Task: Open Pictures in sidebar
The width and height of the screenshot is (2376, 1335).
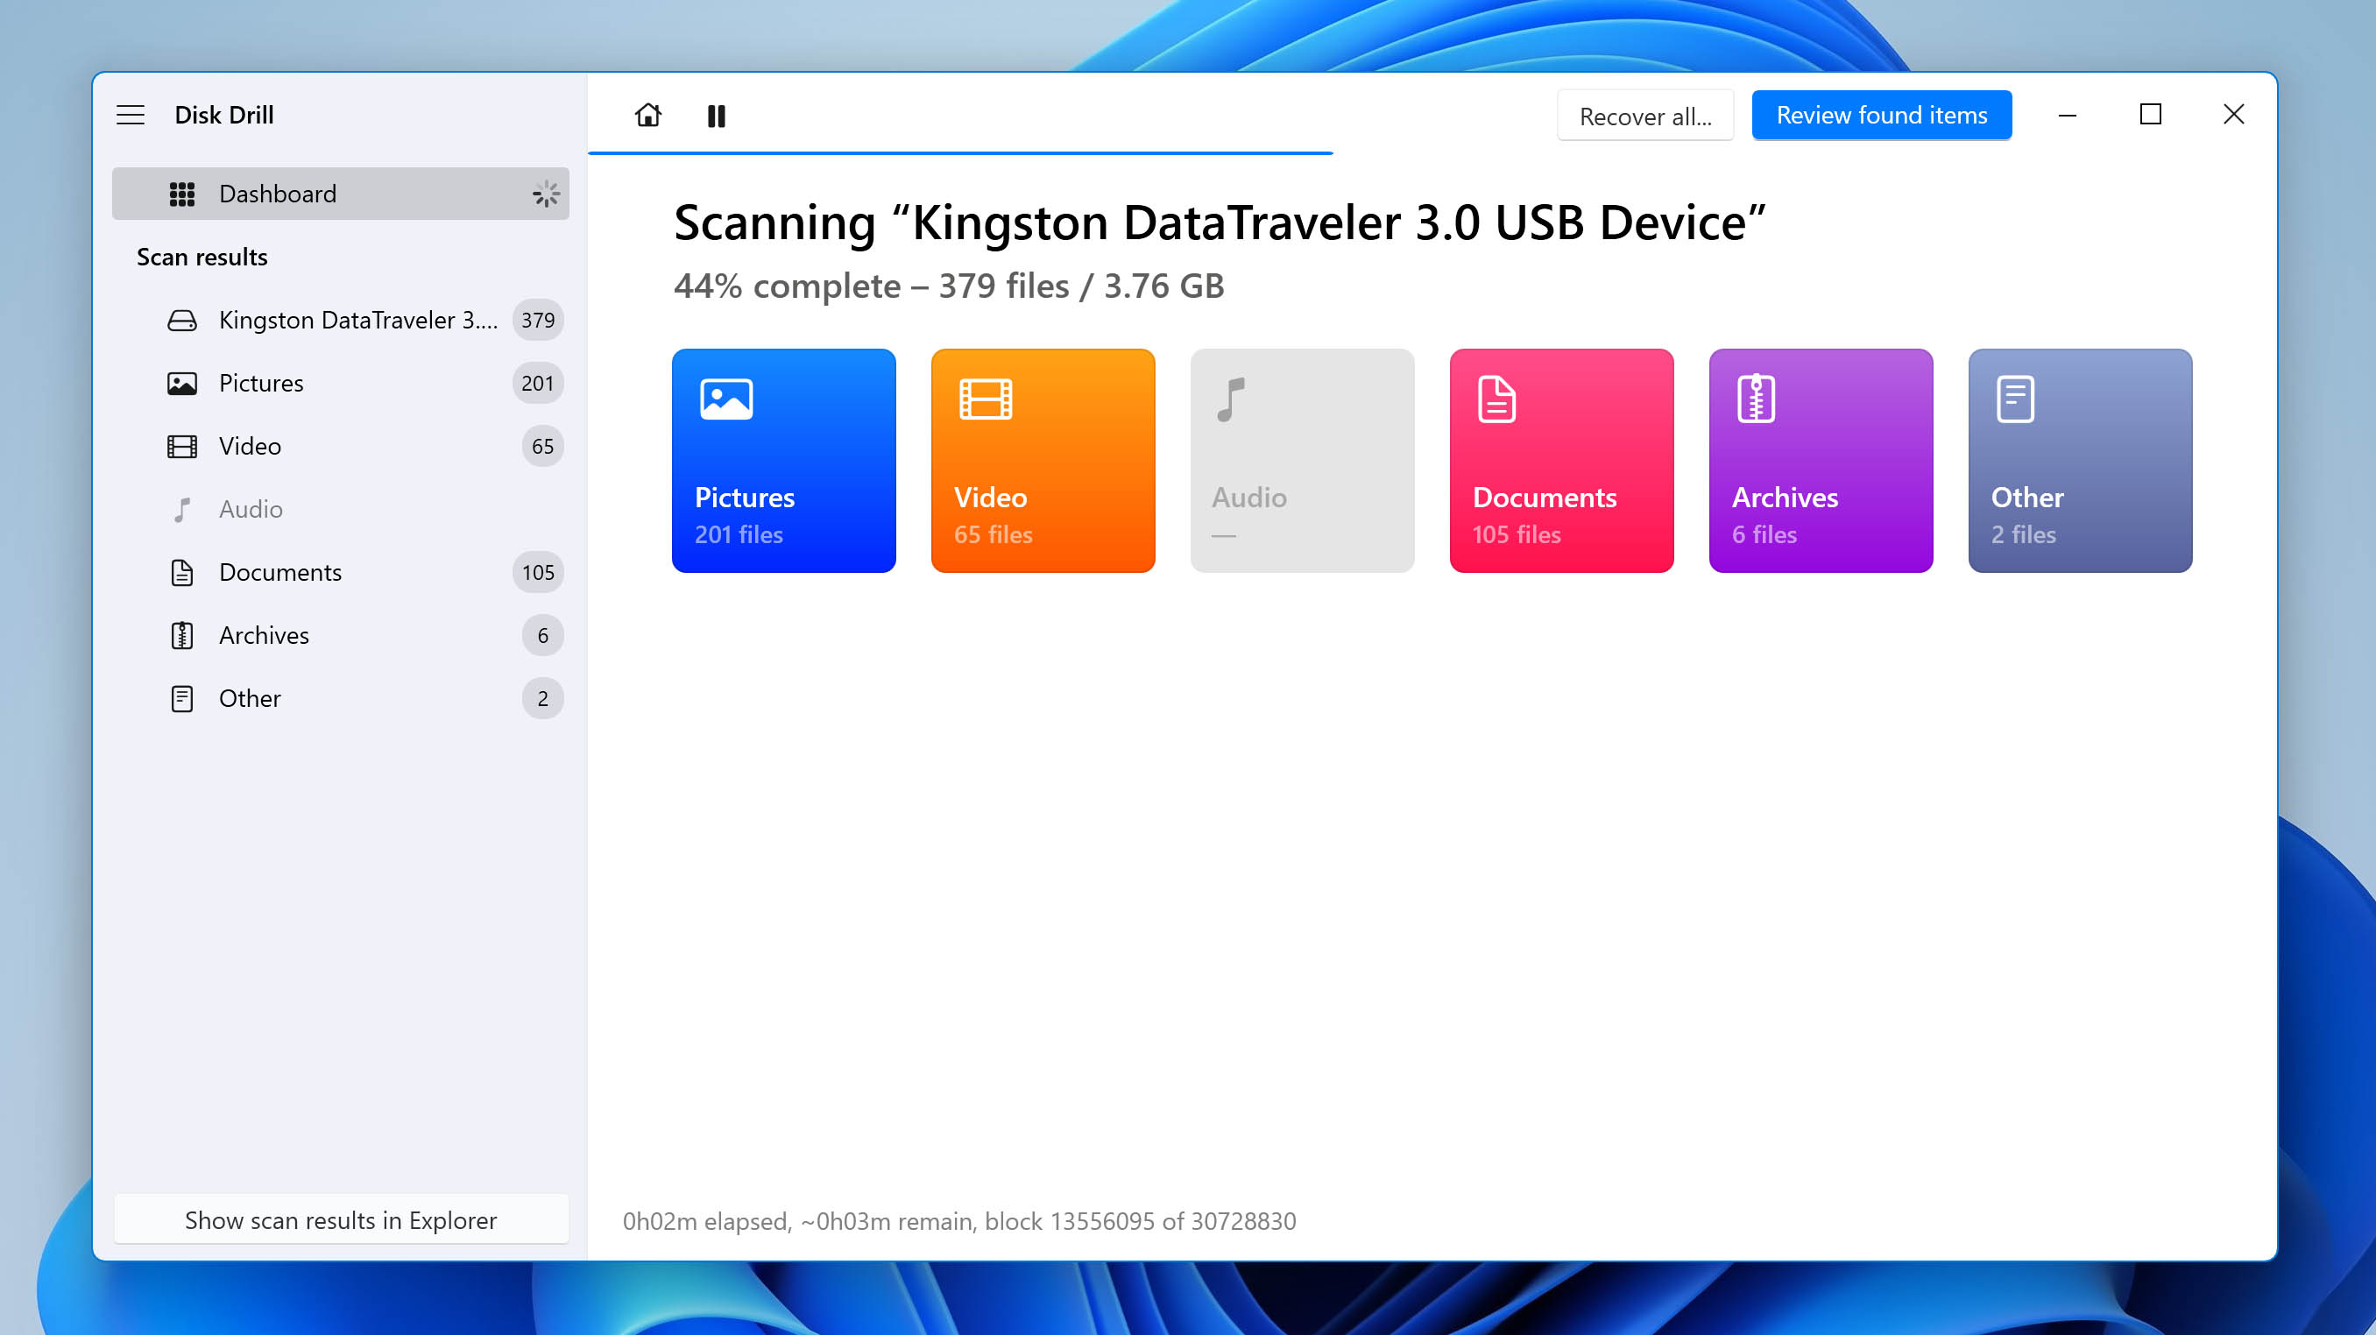Action: click(340, 383)
